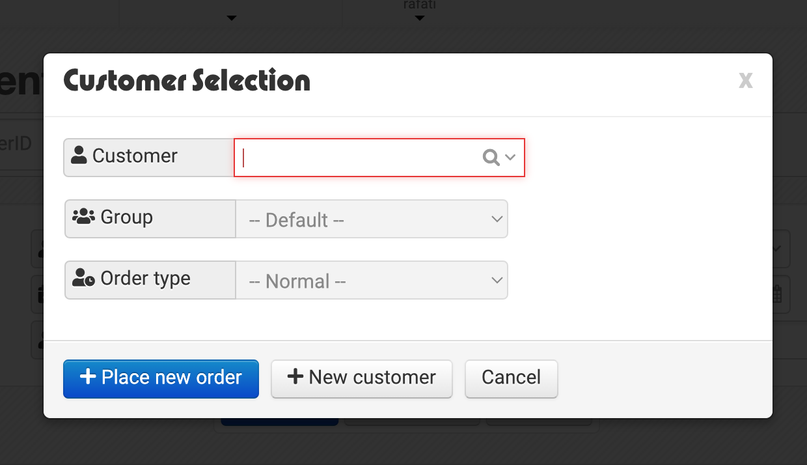The image size is (807, 465).
Task: Click the Place new order button
Action: click(x=161, y=378)
